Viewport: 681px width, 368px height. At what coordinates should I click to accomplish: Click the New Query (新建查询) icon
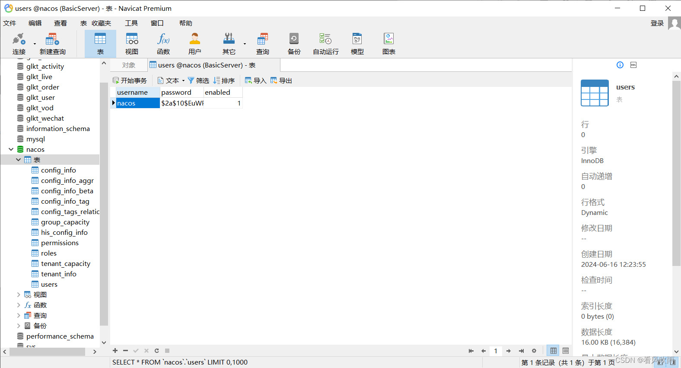tap(52, 44)
